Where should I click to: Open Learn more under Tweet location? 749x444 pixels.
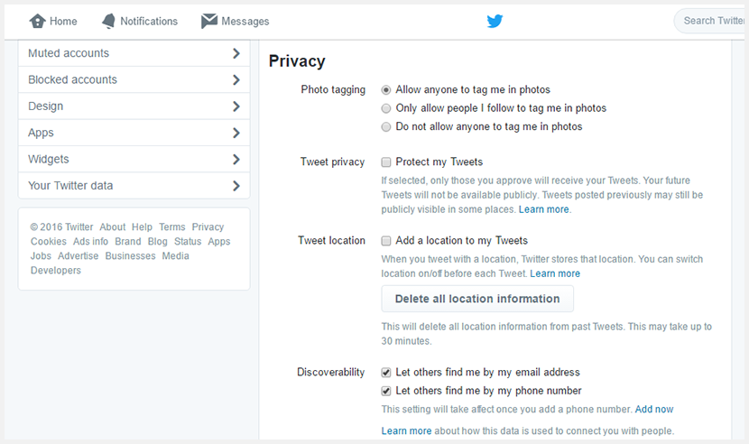coord(555,273)
